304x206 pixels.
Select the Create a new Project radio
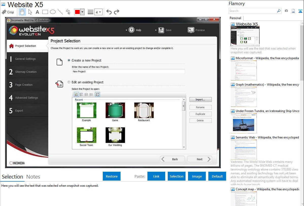point(69,60)
